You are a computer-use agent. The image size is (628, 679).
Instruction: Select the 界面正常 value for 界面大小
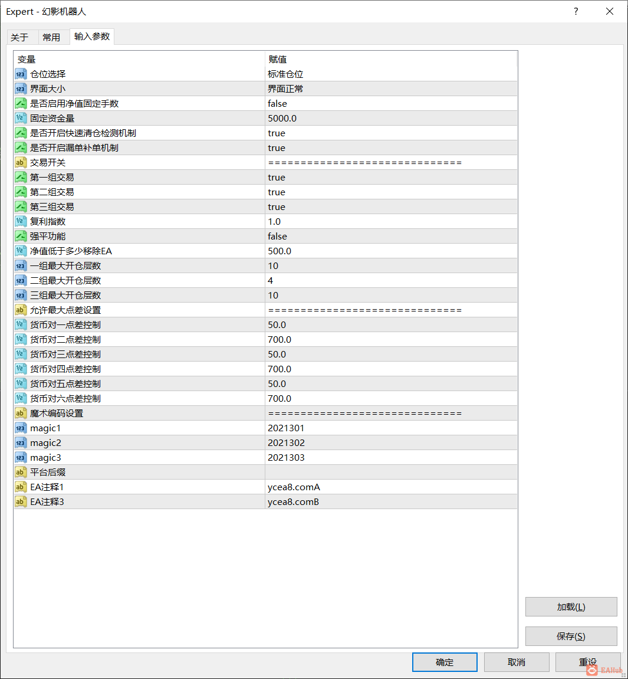(x=285, y=88)
